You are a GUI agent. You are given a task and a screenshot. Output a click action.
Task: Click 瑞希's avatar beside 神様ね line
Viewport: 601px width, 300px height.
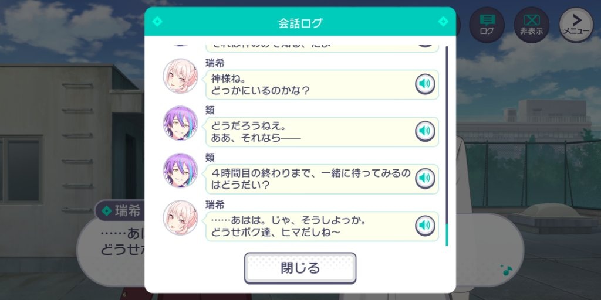coord(181,76)
